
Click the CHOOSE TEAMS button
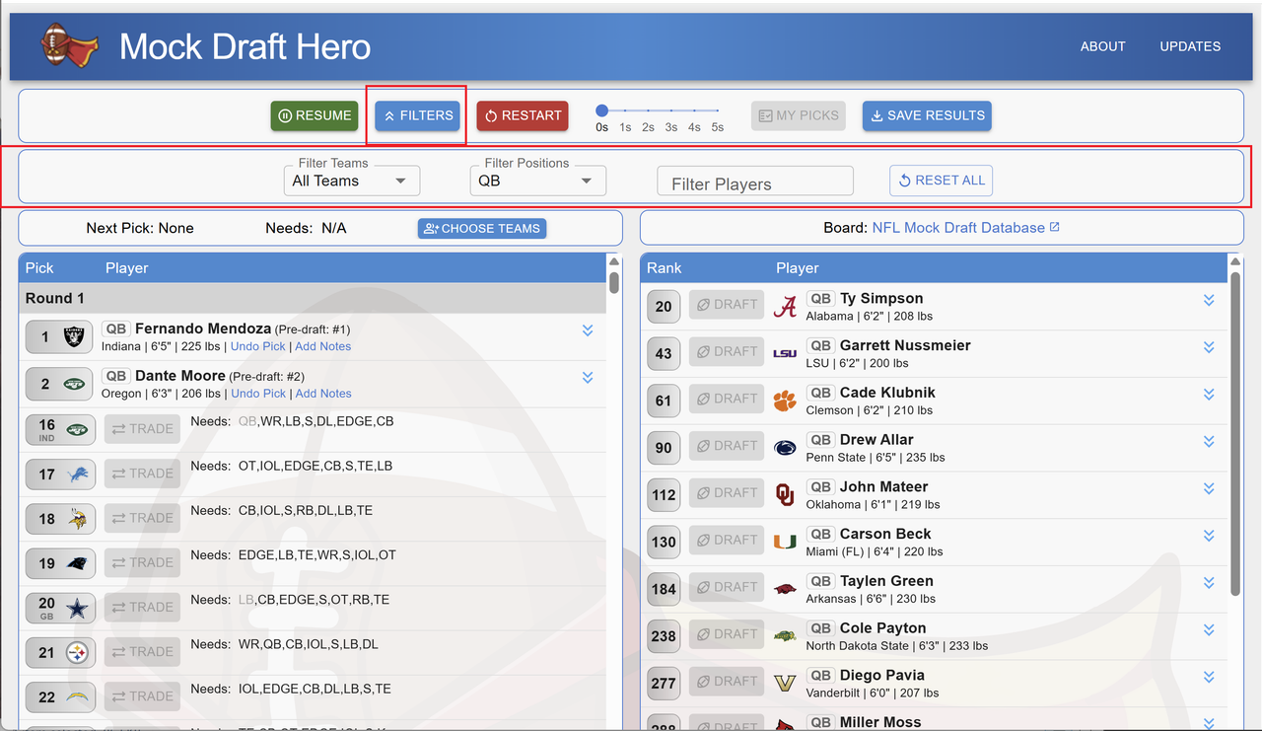tap(481, 228)
